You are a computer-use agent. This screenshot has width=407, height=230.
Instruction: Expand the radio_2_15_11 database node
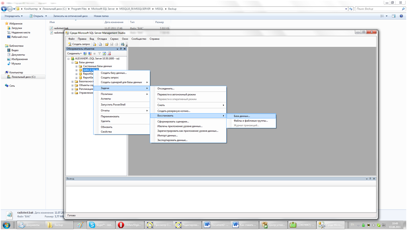[x=77, y=70]
